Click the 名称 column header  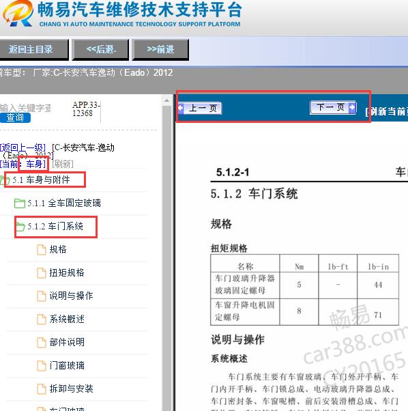pyautogui.click(x=245, y=266)
